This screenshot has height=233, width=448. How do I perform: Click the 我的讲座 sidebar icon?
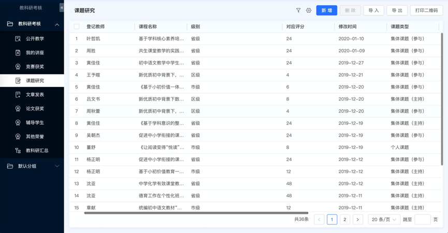pyautogui.click(x=18, y=52)
